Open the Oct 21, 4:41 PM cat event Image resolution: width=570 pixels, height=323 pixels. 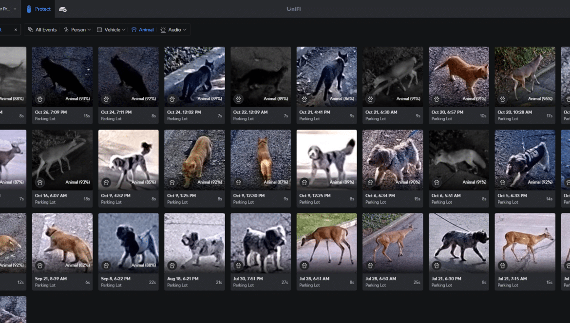(x=326, y=76)
